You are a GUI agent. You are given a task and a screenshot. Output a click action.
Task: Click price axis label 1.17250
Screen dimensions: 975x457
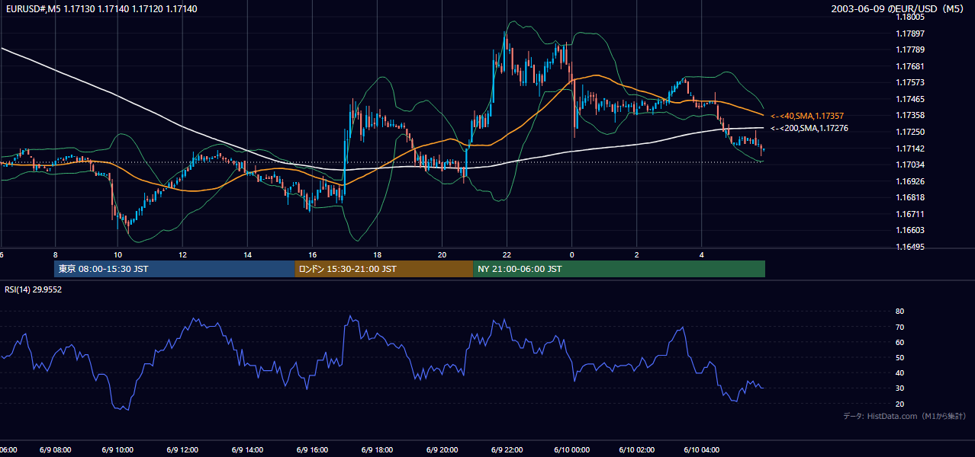point(909,132)
